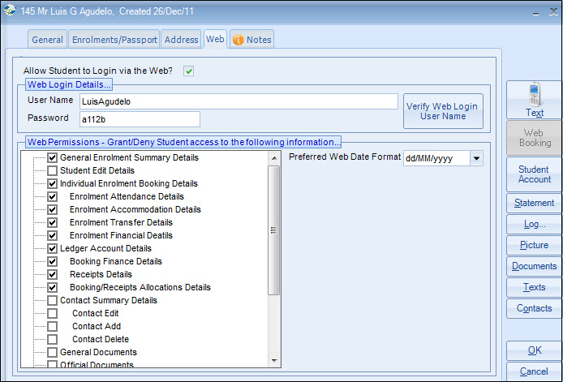The width and height of the screenshot is (563, 382).
Task: Uncheck Allow Student to Login via Web
Action: [189, 71]
